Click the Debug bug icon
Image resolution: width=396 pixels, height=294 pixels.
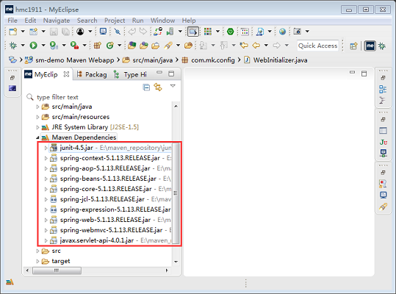(x=13, y=46)
